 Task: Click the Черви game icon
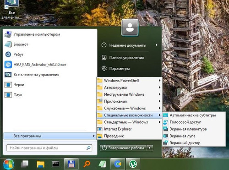[x=8, y=85]
